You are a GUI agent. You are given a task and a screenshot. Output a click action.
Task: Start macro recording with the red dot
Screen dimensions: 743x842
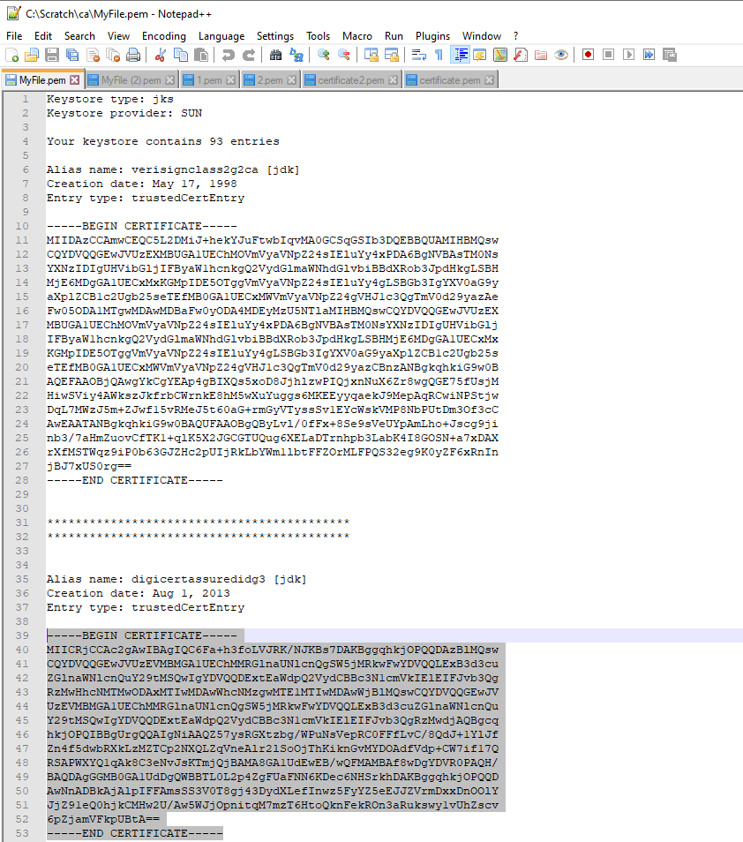(x=588, y=55)
